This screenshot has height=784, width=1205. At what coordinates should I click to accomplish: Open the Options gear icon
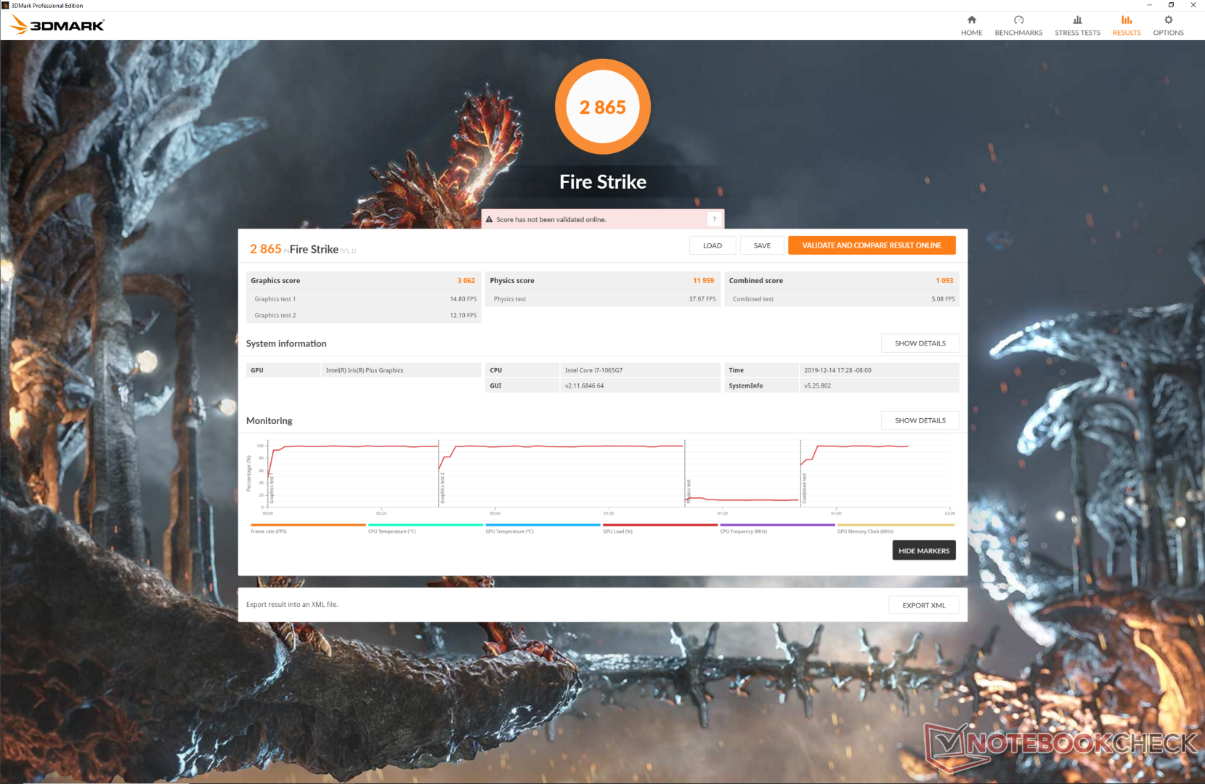tap(1168, 20)
